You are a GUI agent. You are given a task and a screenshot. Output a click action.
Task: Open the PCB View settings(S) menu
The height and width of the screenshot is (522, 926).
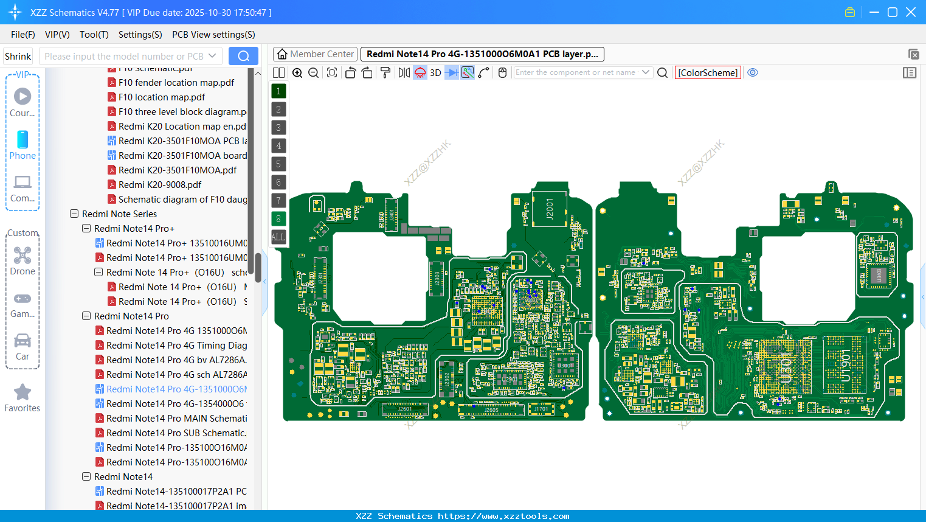pos(213,35)
